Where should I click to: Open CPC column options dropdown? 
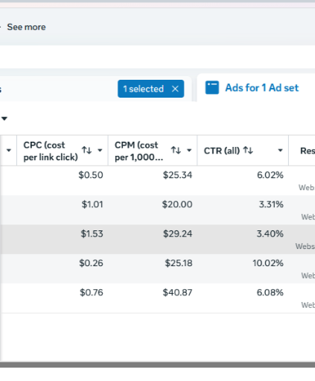pos(100,150)
